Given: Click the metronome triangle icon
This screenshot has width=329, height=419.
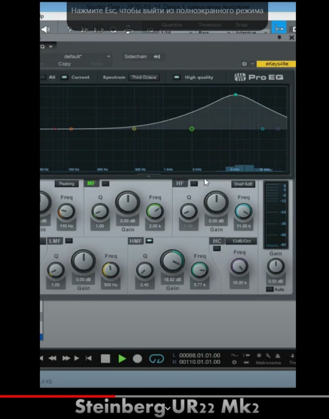Looking at the screenshot, I should click(x=278, y=356).
